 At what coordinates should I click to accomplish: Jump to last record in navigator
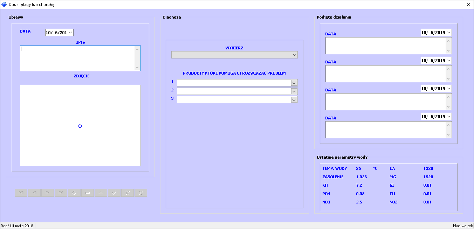(61, 193)
